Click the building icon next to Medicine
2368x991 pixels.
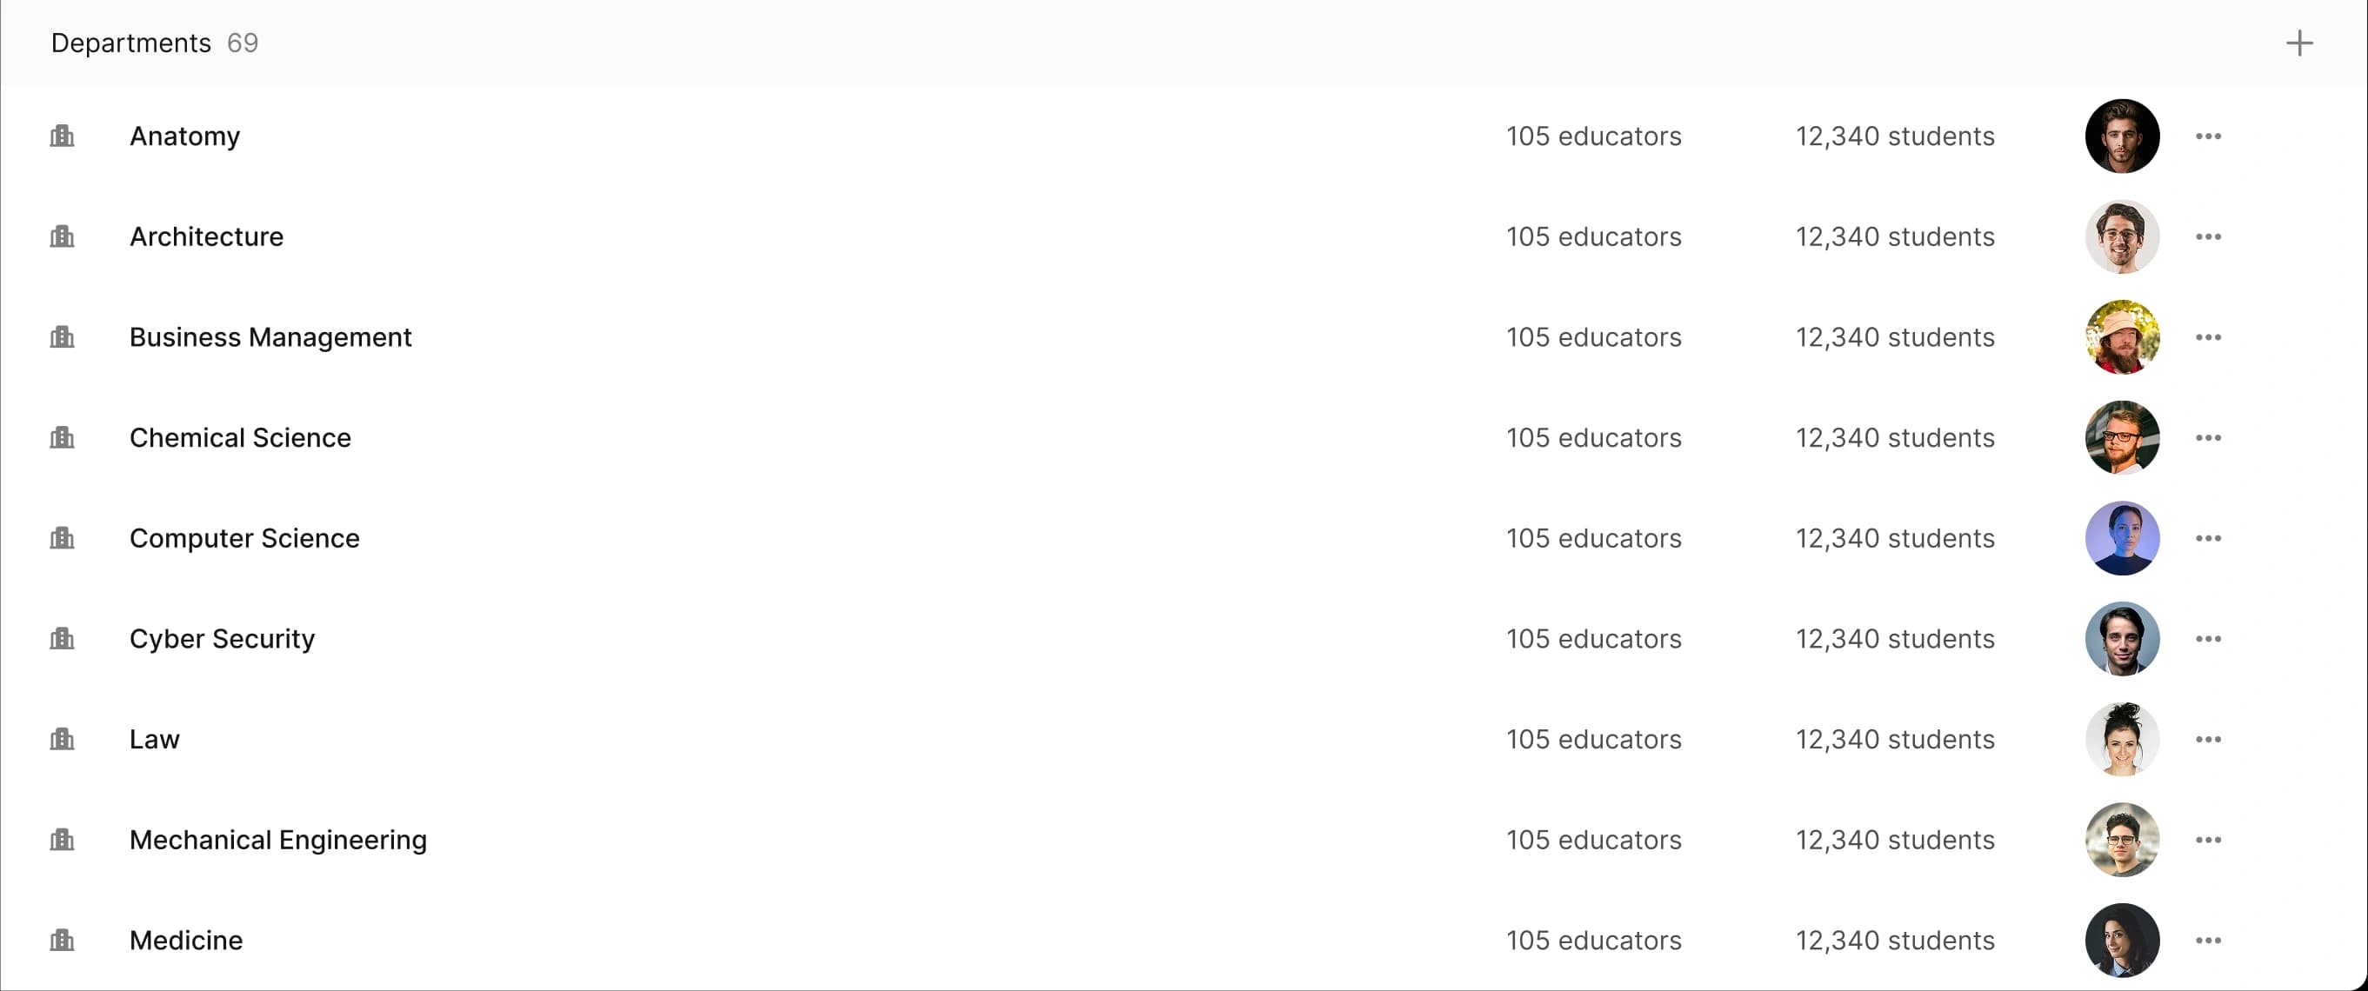point(62,940)
